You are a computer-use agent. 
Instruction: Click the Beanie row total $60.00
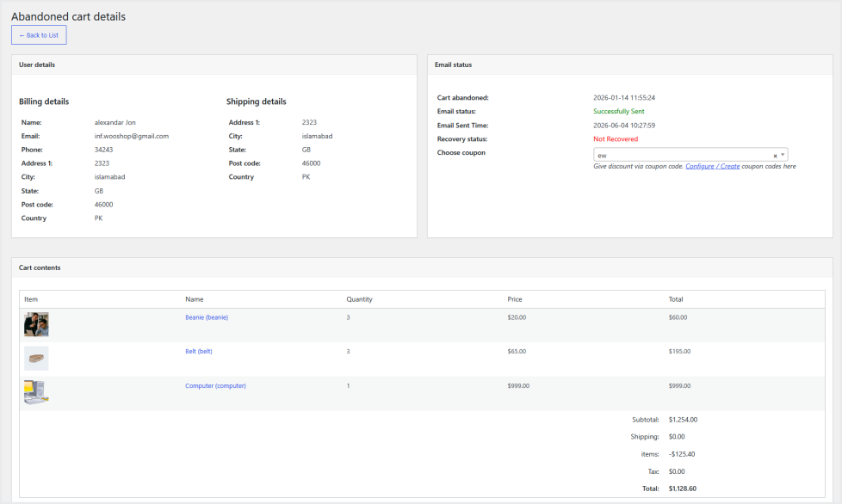(678, 317)
